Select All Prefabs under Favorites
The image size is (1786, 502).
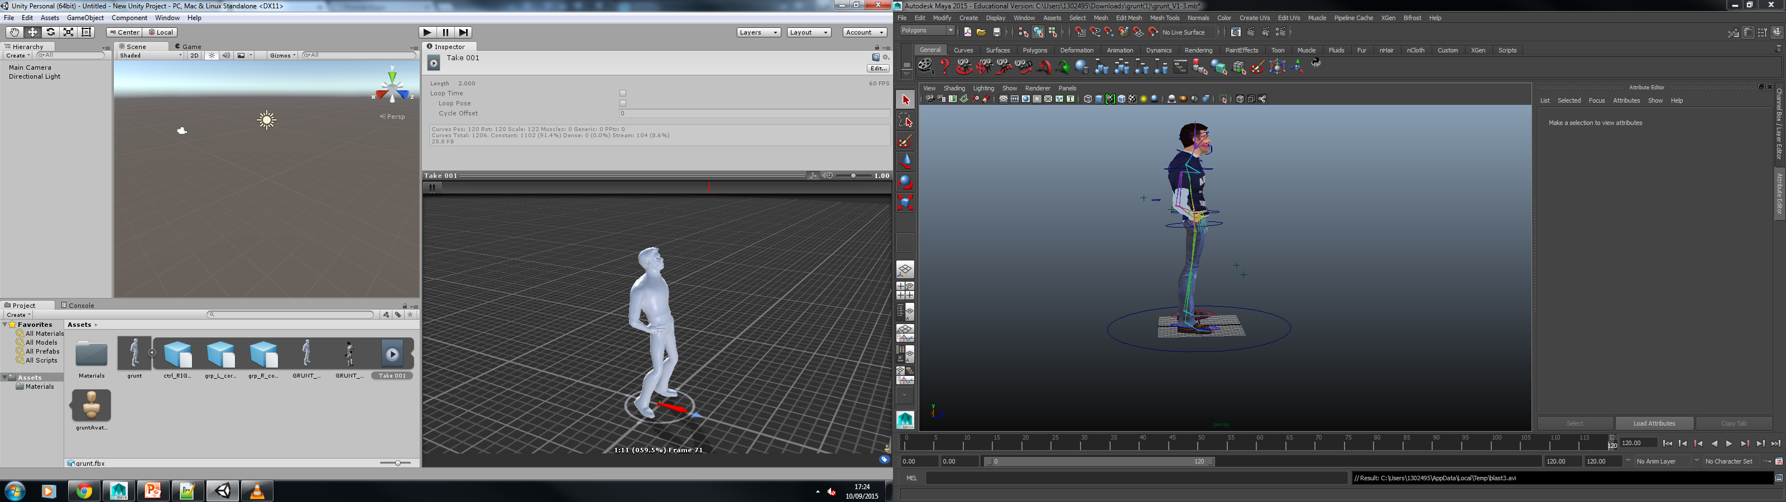[42, 351]
